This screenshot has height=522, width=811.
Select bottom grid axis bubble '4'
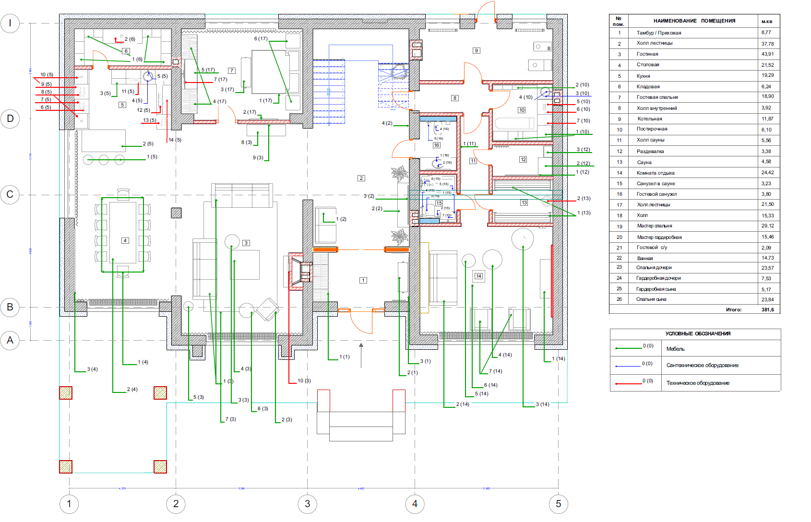[415, 504]
